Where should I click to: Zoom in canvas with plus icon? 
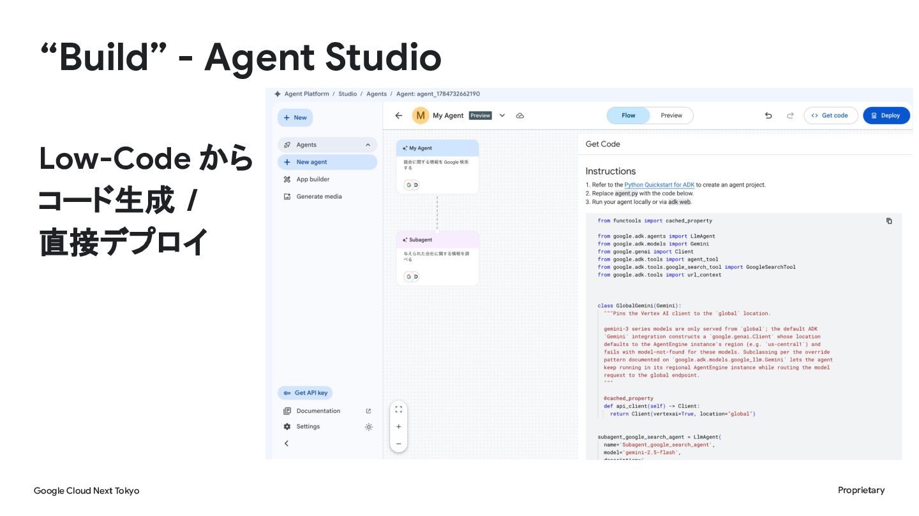399,427
